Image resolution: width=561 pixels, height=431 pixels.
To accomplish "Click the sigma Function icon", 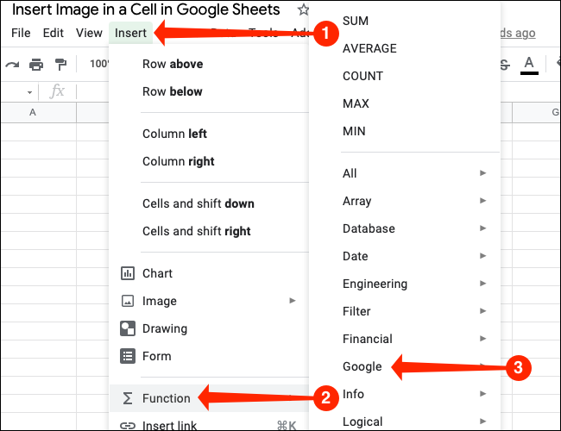I will 128,398.
